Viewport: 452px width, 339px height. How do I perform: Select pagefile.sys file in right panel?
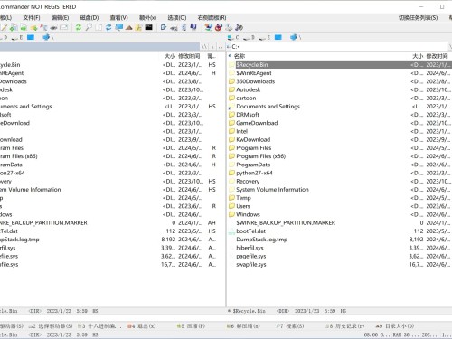coord(251,256)
